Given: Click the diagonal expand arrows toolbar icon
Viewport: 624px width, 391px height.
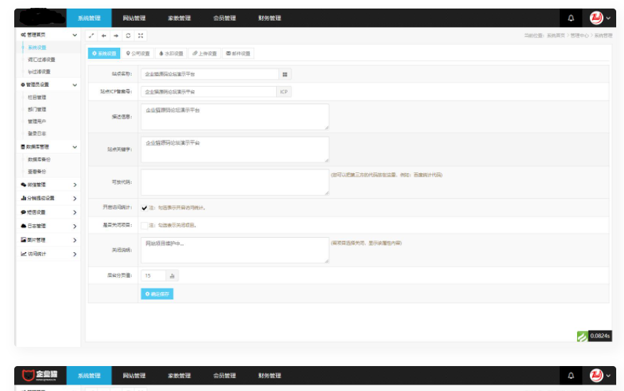Looking at the screenshot, I should pos(92,35).
